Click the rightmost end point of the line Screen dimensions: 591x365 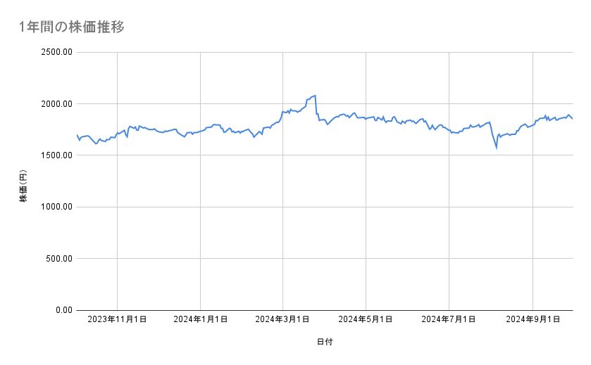point(572,118)
